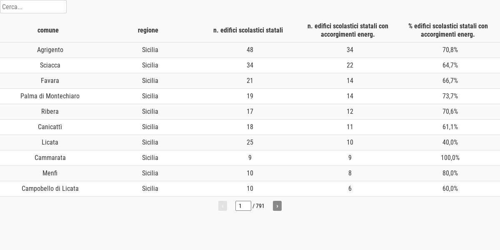The image size is (500, 250).
Task: Select the Sciacca comune cell
Action: [50, 65]
